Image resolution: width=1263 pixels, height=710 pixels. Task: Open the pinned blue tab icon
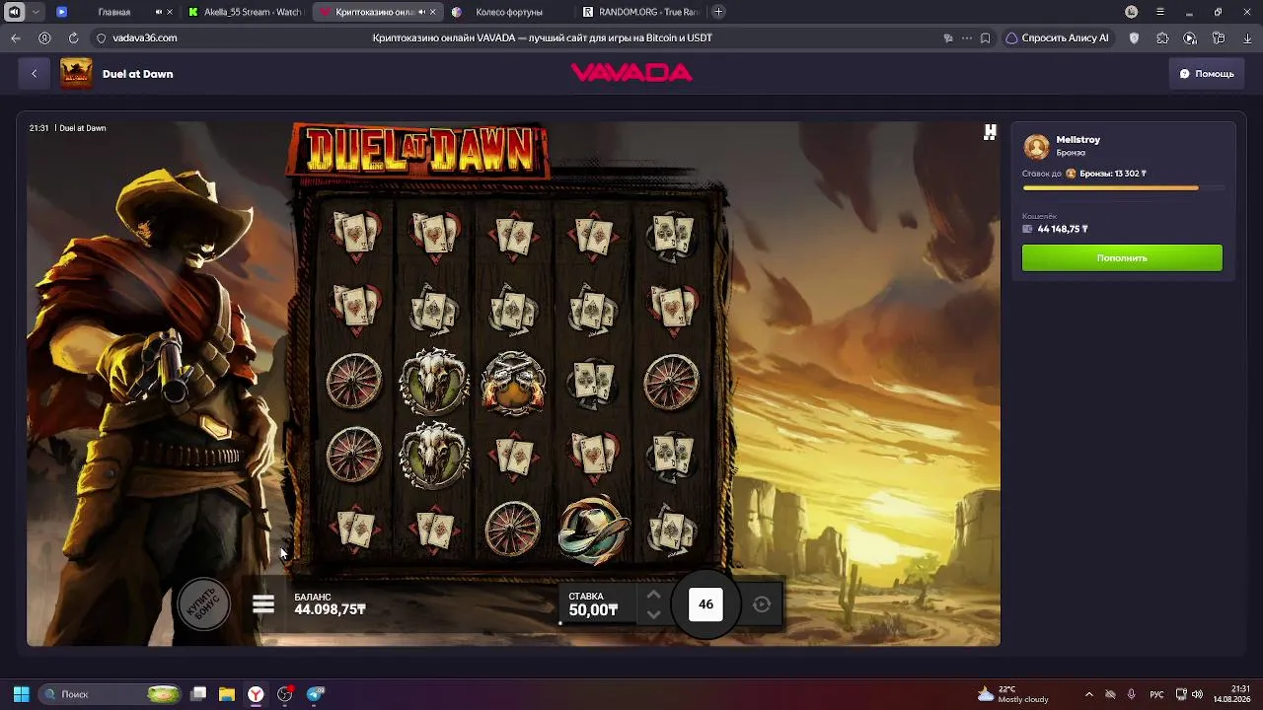point(61,12)
